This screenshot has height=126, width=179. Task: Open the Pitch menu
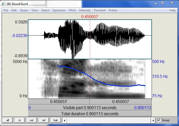click(72, 10)
